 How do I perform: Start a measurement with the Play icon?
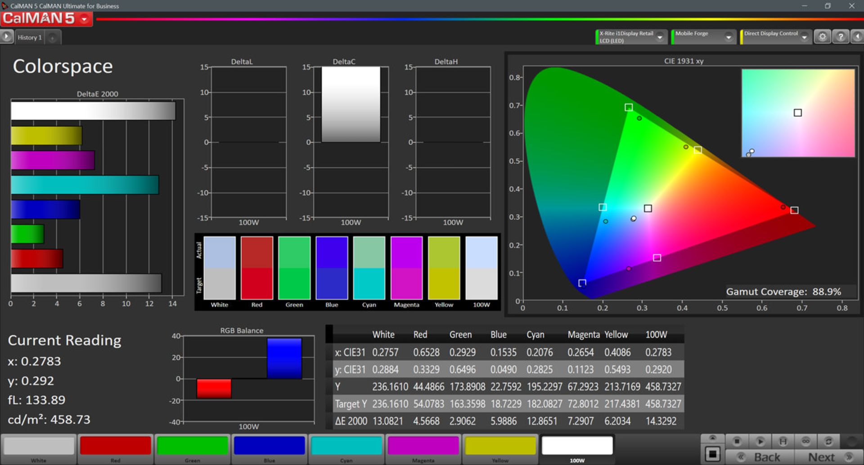[x=760, y=441]
